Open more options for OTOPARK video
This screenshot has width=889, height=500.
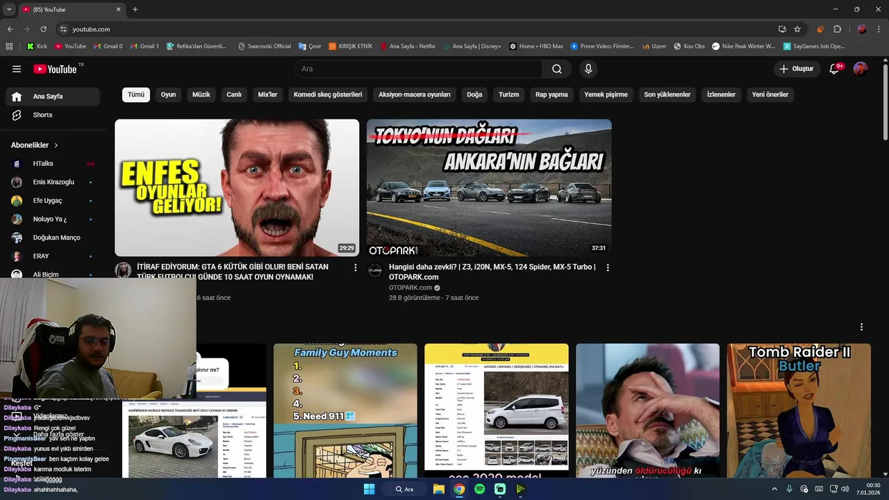608,267
